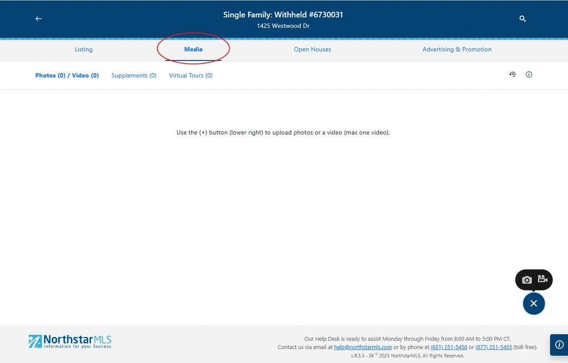Click the info circle beside history icon
This screenshot has width=568, height=363.
click(x=529, y=74)
